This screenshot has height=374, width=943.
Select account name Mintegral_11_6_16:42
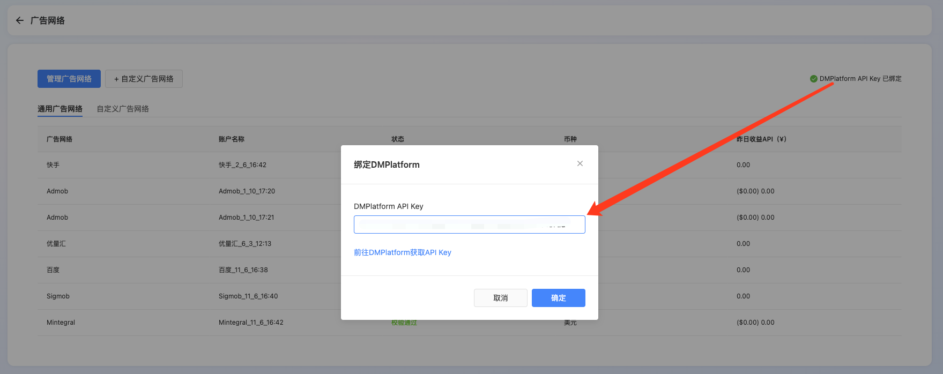click(251, 323)
